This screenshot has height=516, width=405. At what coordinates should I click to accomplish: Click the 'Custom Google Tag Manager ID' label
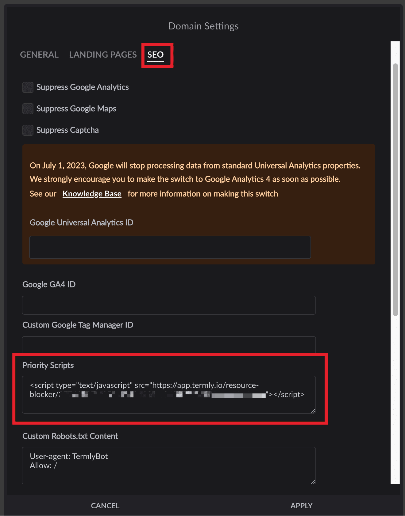click(x=78, y=325)
